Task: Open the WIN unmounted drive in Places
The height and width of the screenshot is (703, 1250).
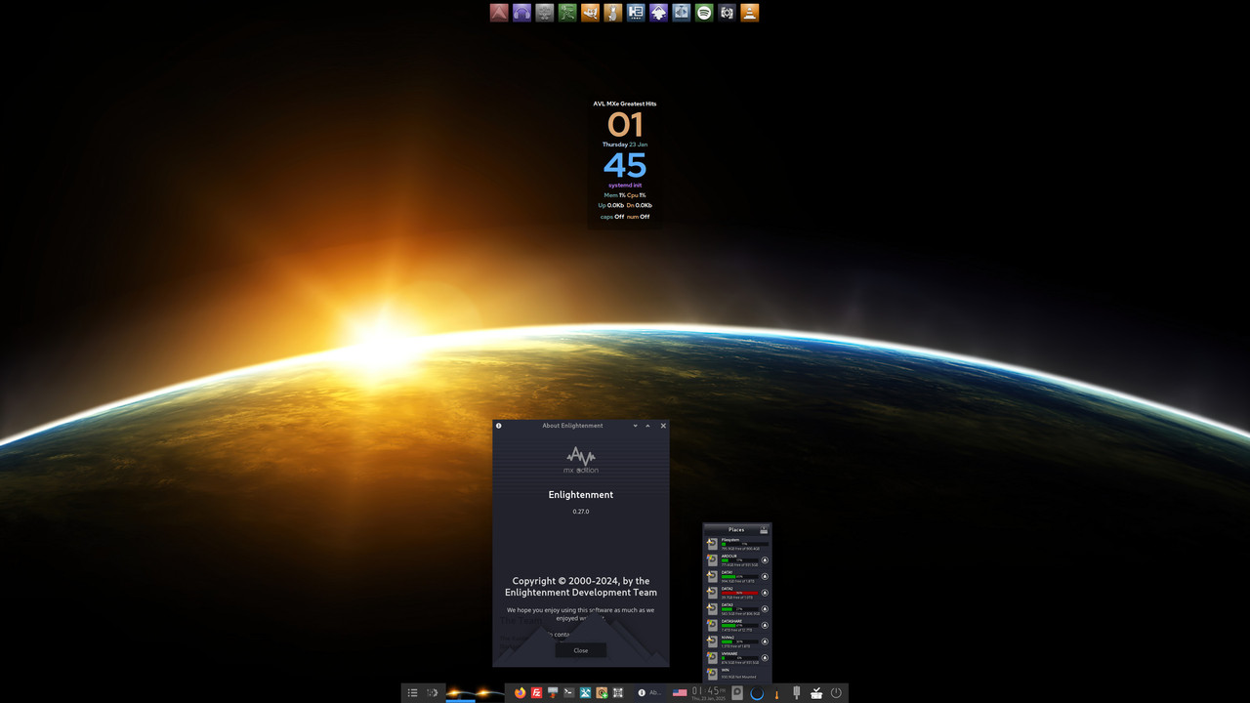Action: [736, 674]
